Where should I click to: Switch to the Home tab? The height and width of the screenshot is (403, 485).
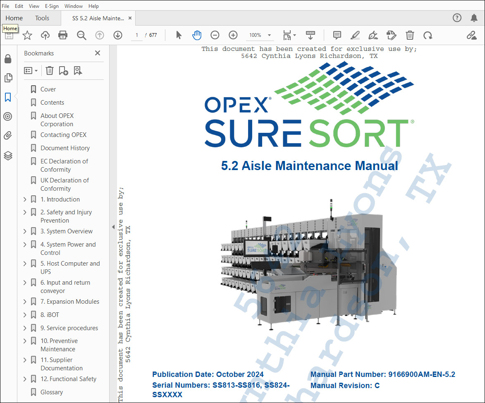click(14, 18)
